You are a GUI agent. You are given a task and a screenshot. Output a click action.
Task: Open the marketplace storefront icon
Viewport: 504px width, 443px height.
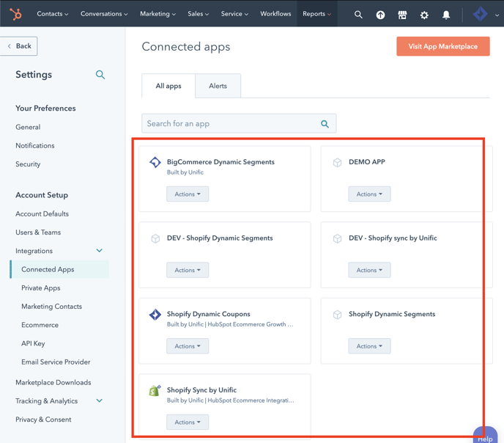402,15
